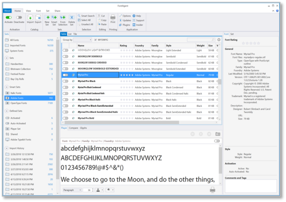Open the Insider item

point(138,25)
